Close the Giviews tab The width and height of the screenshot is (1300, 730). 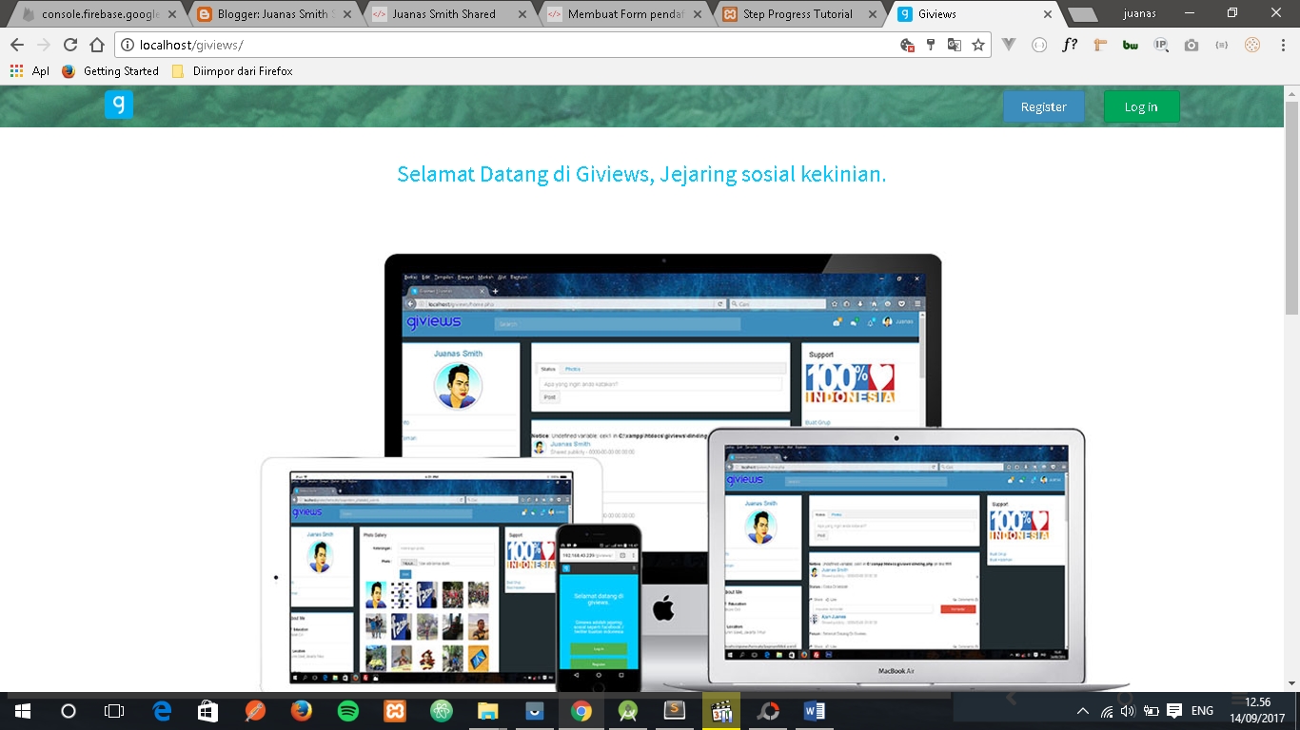tap(1048, 14)
